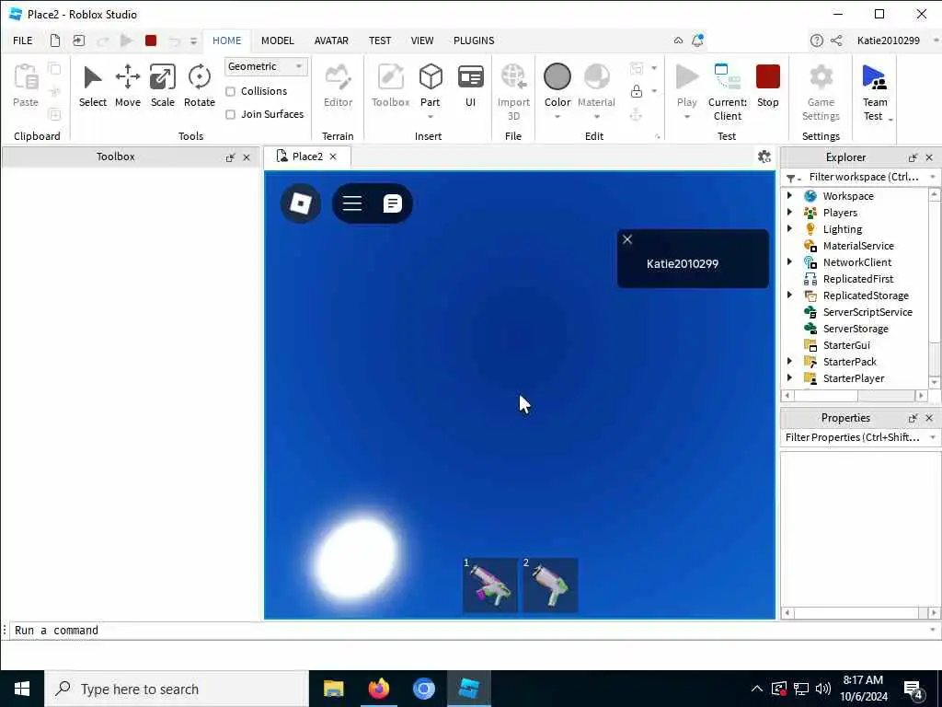This screenshot has height=707, width=942.
Task: Click the Filter workspace input field
Action: click(x=863, y=177)
